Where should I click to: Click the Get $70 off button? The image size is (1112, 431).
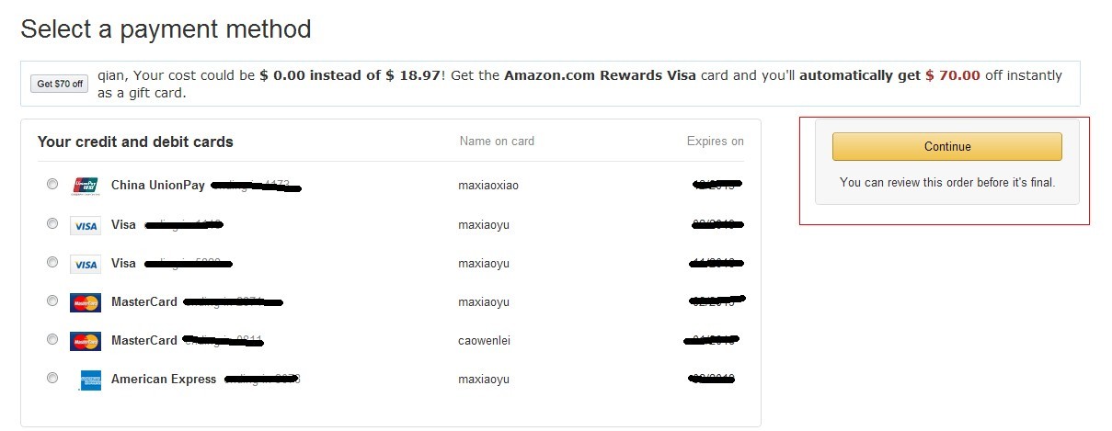[60, 84]
